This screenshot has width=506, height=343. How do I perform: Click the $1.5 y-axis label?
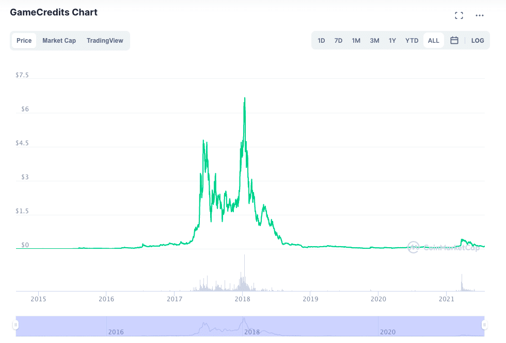point(22,211)
